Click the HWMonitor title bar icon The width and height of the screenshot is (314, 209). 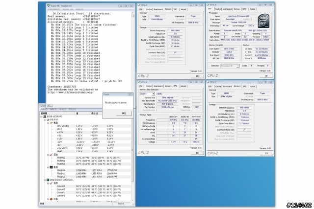tap(41, 106)
